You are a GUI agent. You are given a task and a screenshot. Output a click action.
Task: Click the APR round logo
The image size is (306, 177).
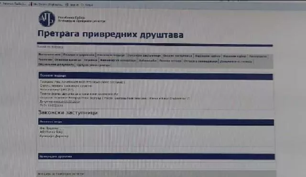click(x=47, y=19)
